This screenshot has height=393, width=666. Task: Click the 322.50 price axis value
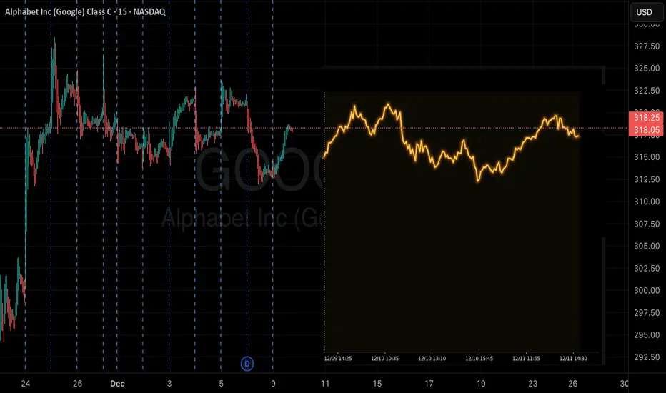pos(647,91)
